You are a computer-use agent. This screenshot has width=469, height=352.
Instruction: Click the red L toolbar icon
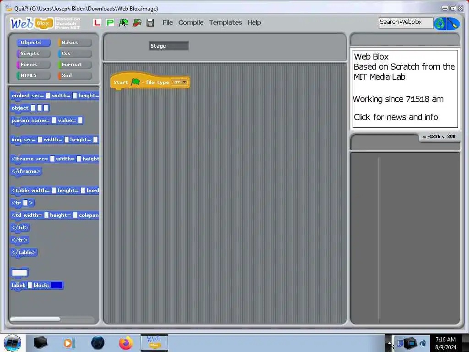click(97, 22)
